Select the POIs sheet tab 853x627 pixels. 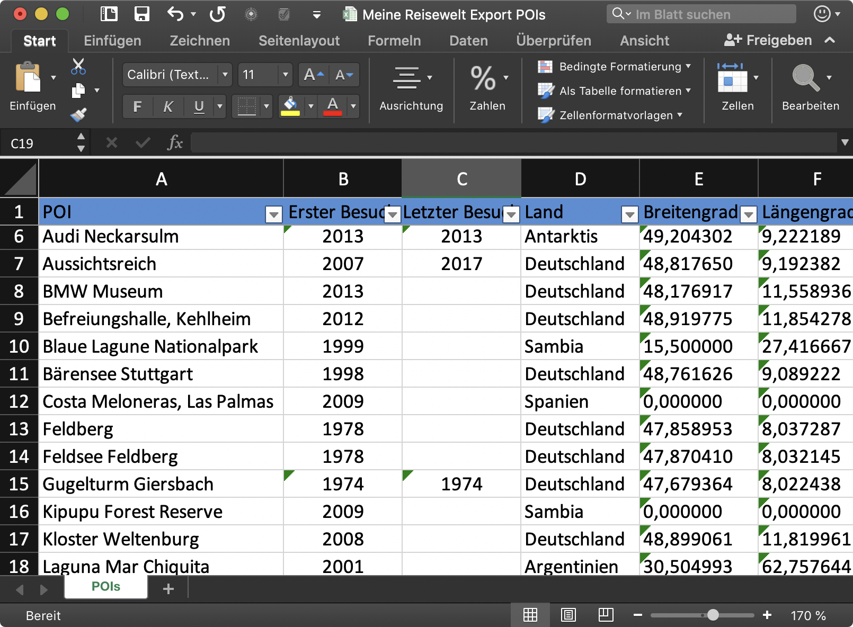click(x=106, y=587)
